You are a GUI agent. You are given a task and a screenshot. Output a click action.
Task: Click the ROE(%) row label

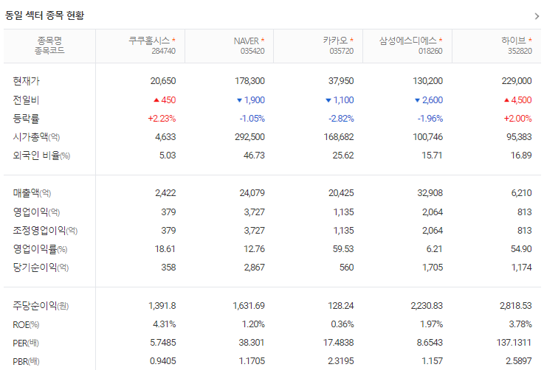pyautogui.click(x=26, y=324)
